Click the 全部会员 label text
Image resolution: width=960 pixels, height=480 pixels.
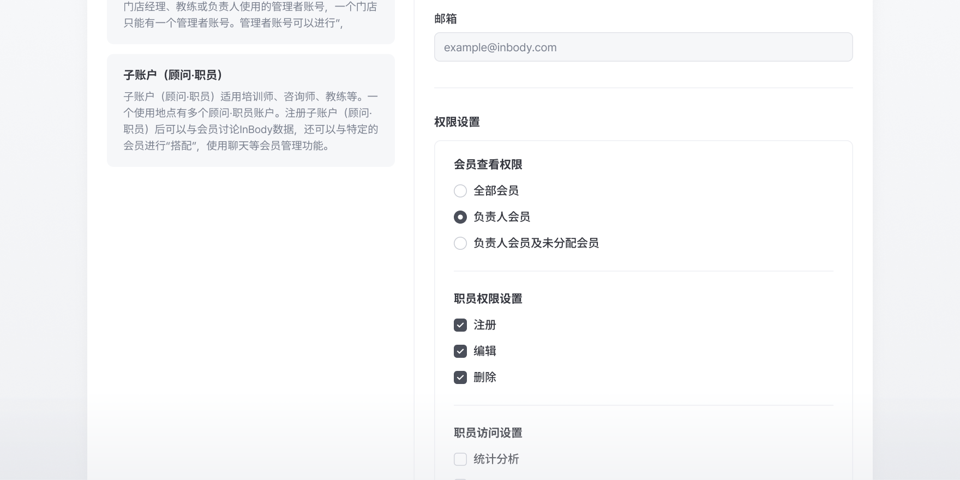[x=496, y=191]
